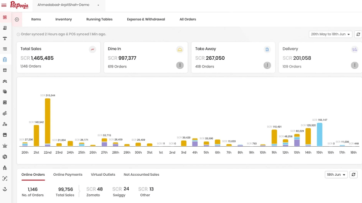Click refresh icon next to 18th Jun dropdown
This screenshot has height=203, width=362.
coord(353,174)
